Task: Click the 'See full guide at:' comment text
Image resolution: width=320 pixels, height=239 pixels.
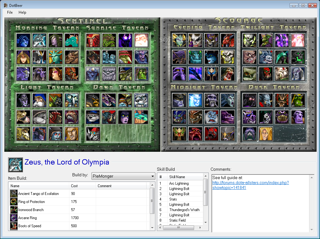Action: (x=227, y=178)
